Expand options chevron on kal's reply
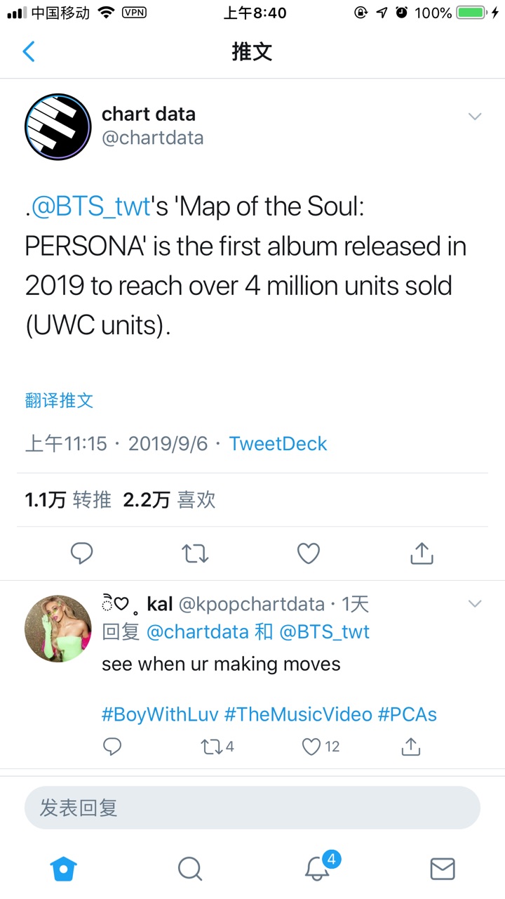The width and height of the screenshot is (505, 899). tap(475, 604)
